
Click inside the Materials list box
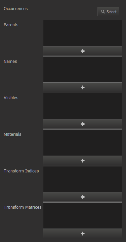point(83,143)
